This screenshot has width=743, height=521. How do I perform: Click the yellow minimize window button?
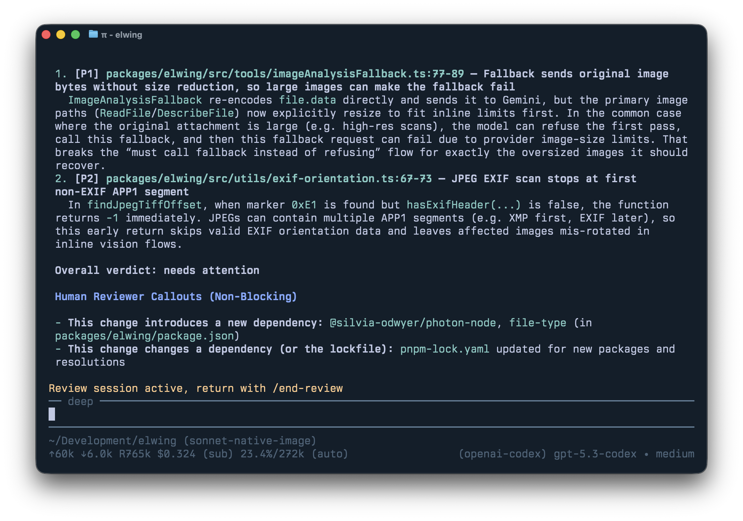click(x=61, y=35)
